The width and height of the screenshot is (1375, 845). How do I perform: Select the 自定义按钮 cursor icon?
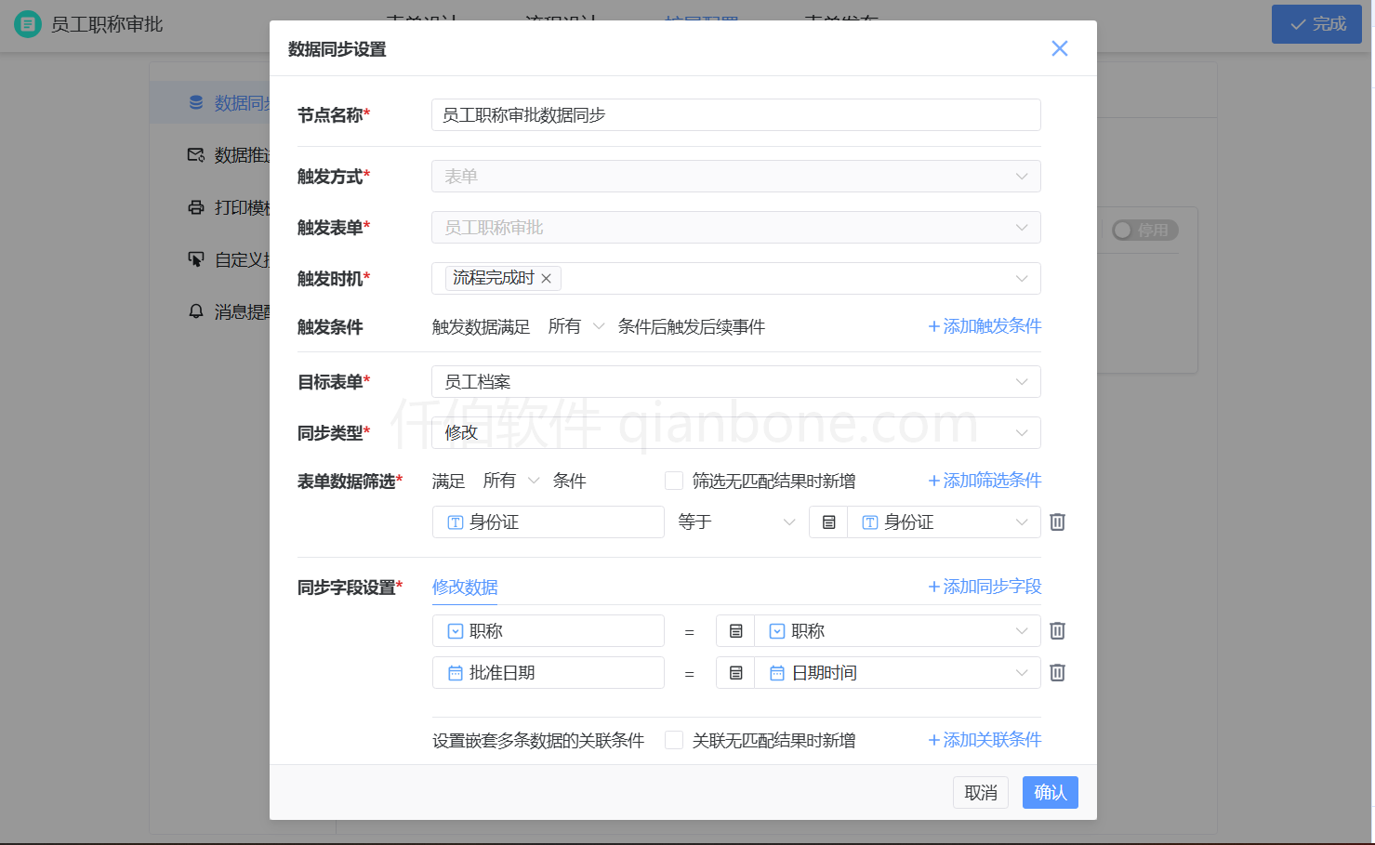tap(195, 259)
